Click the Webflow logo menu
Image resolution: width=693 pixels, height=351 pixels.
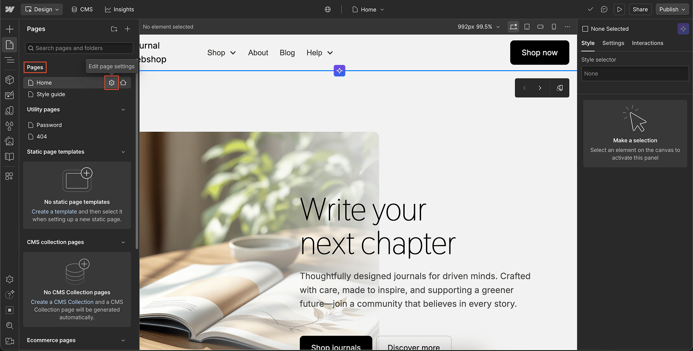point(10,9)
